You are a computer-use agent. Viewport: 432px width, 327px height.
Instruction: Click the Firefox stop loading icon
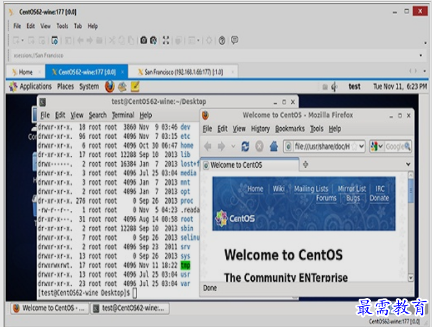(x=259, y=146)
